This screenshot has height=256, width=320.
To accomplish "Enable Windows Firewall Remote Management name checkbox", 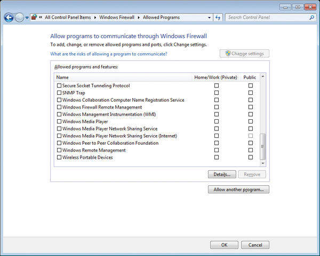I will (x=59, y=107).
